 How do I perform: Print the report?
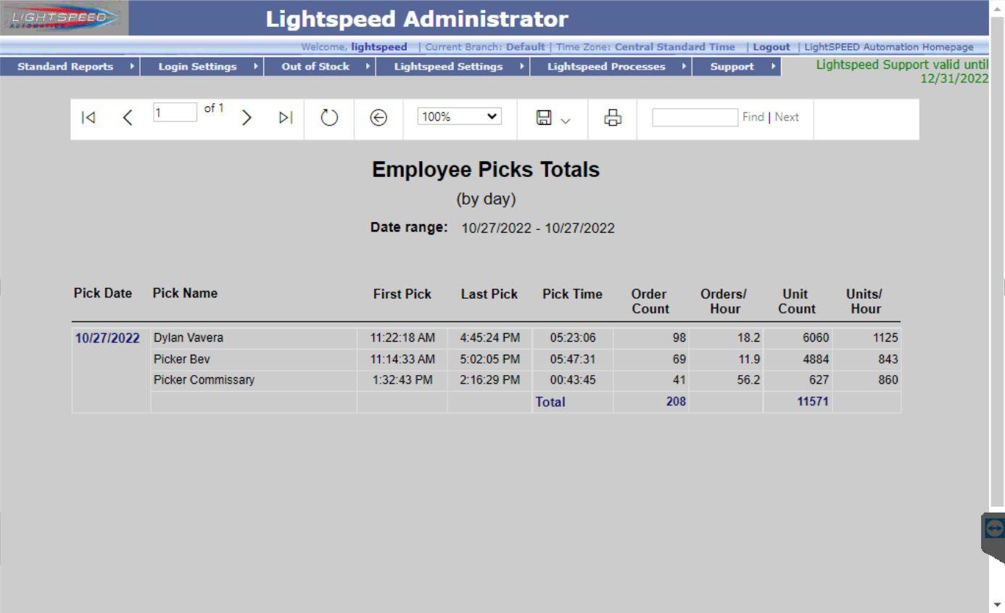coord(613,118)
